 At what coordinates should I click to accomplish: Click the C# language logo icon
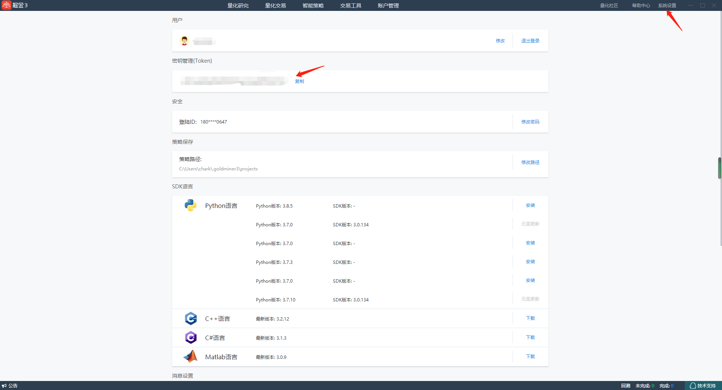tap(191, 337)
